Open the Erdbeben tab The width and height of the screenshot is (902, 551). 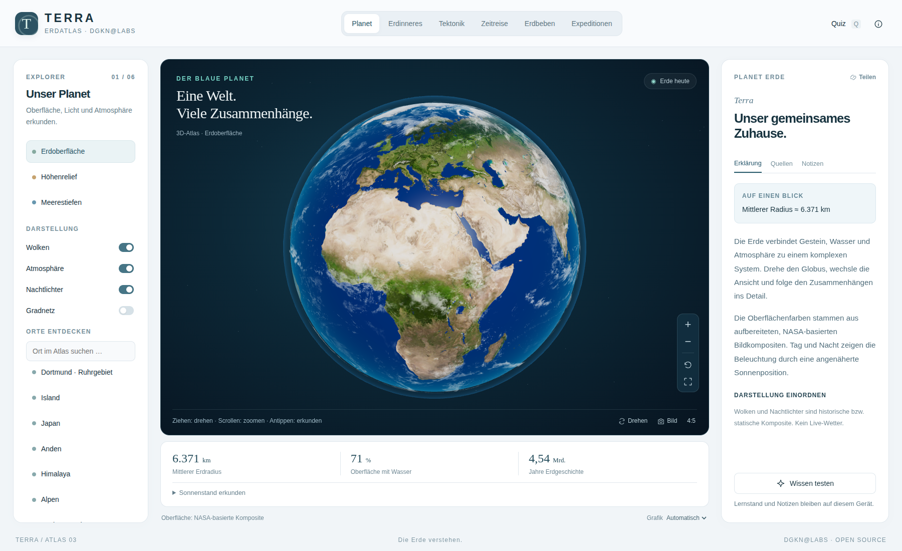point(540,24)
